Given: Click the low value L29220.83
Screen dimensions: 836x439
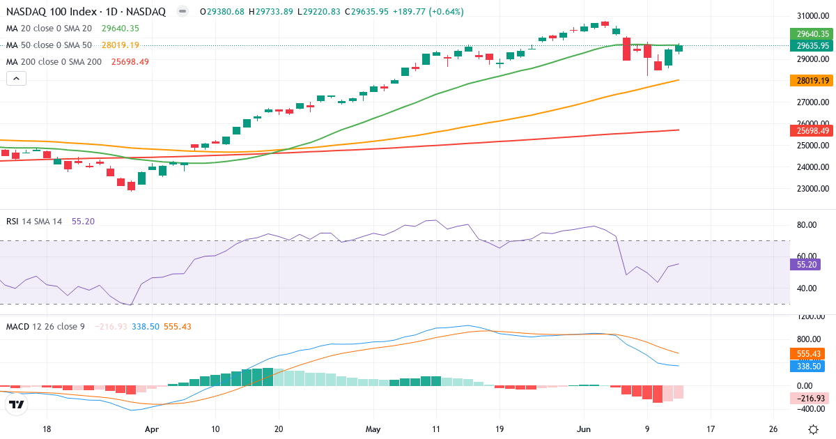Looking at the screenshot, I should [x=318, y=12].
